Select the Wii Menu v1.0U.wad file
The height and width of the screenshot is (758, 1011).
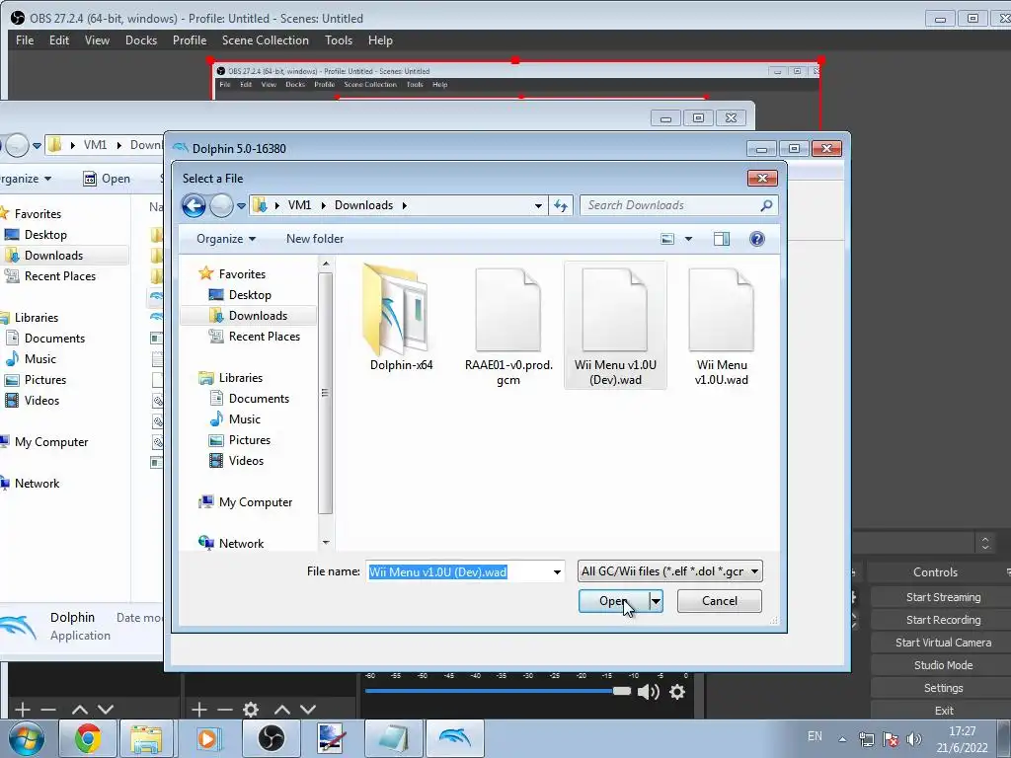722,326
